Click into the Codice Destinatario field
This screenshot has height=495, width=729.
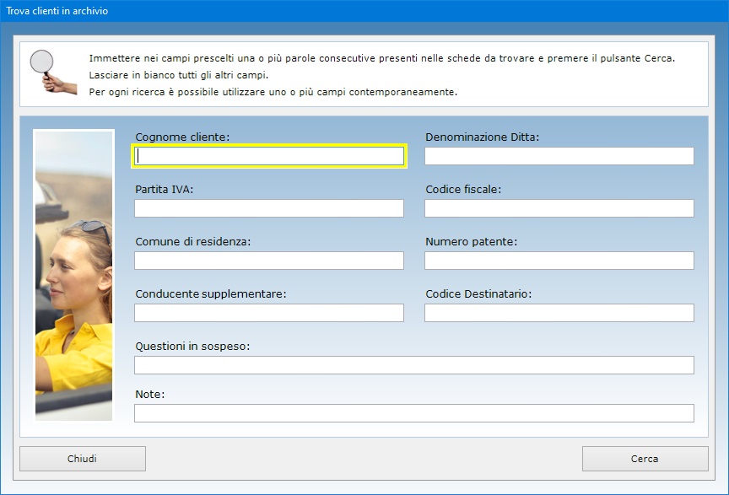click(559, 313)
